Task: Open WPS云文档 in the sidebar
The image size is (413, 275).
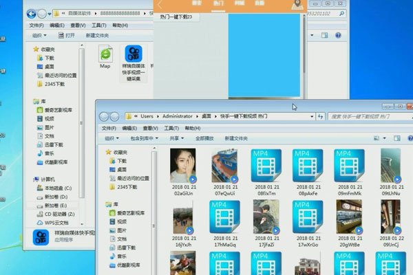Action: 53,223
